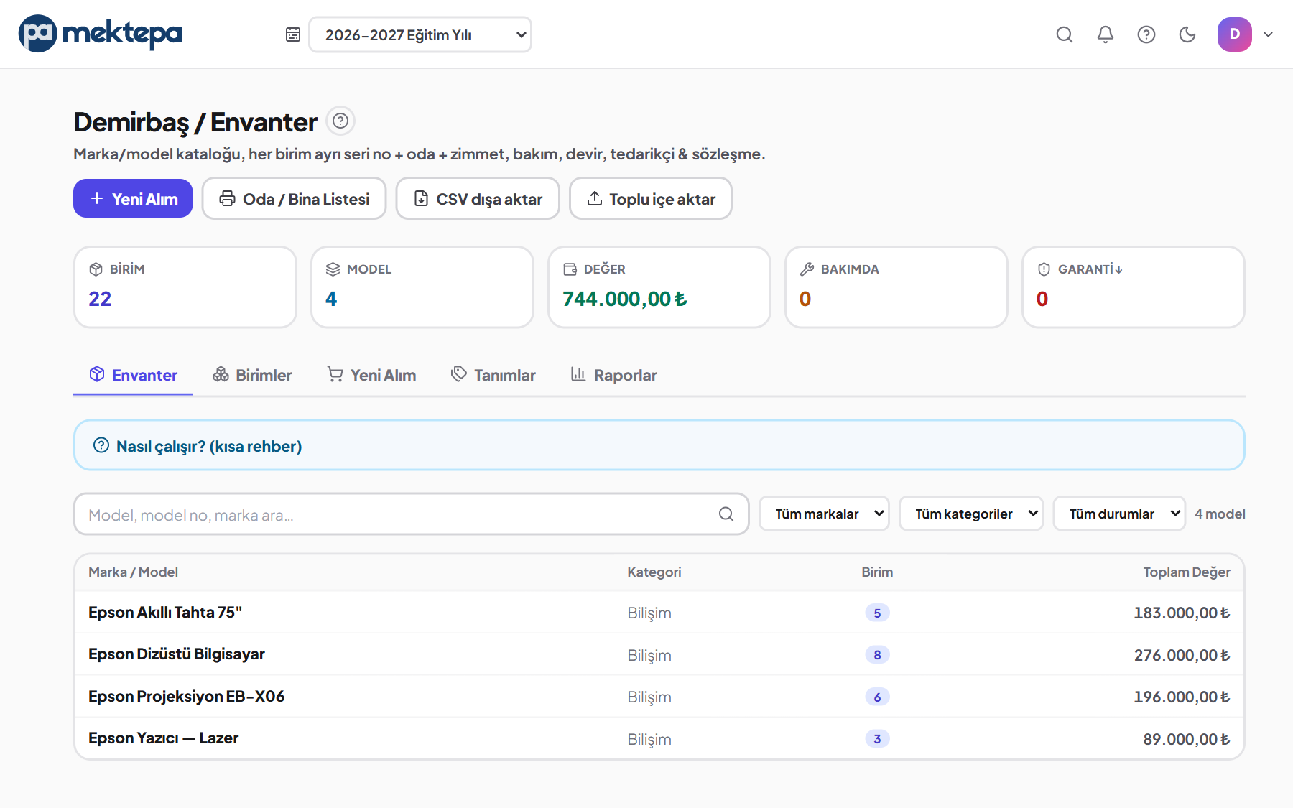Click Toplu içe aktar button
The width and height of the screenshot is (1293, 808).
(651, 198)
